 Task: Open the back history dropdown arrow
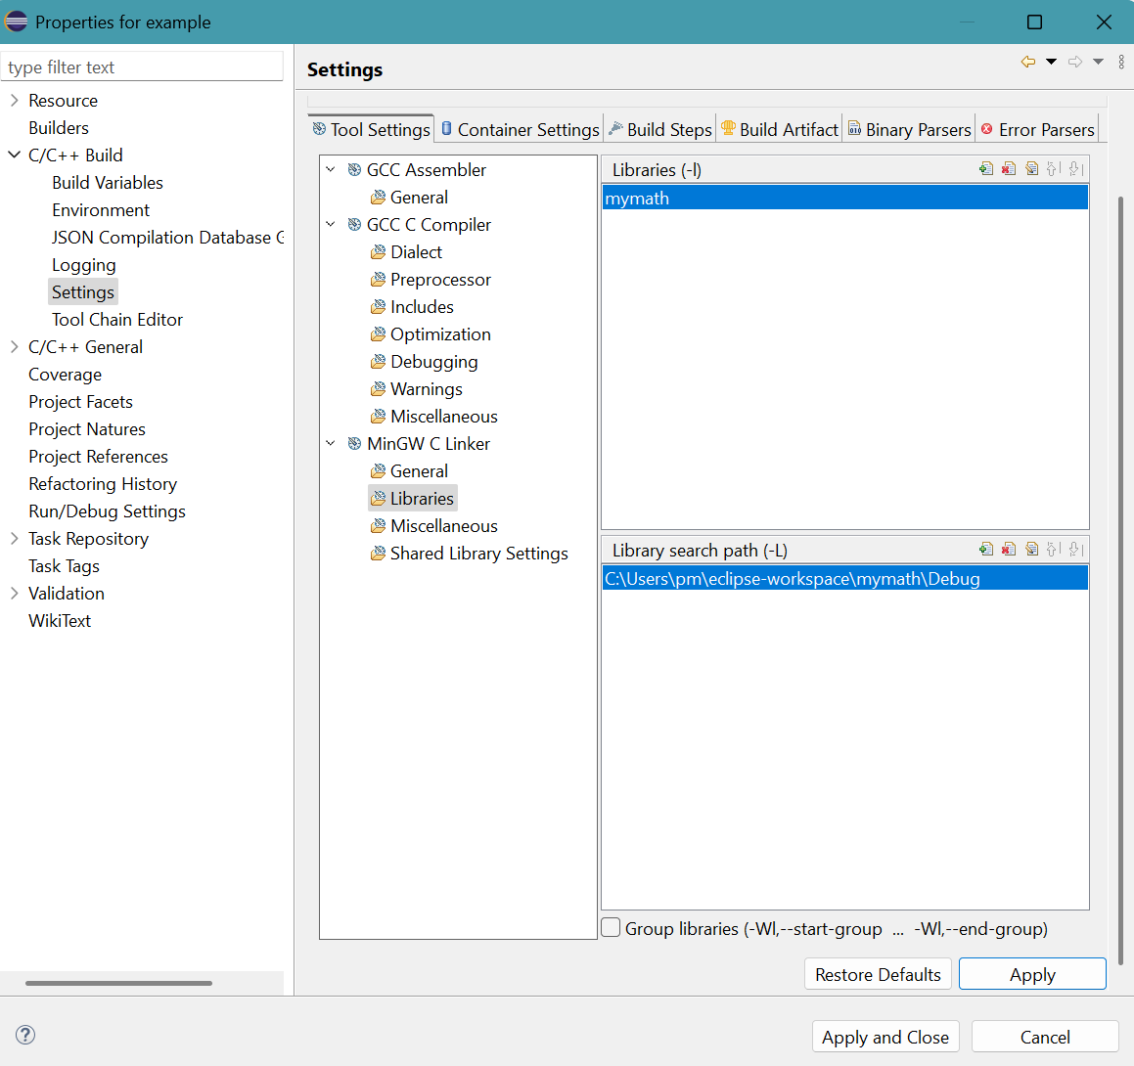[x=1052, y=62]
